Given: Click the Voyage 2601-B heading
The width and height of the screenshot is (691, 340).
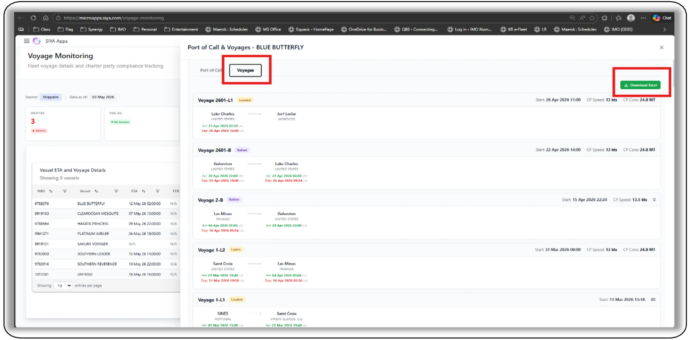Looking at the screenshot, I should point(214,150).
